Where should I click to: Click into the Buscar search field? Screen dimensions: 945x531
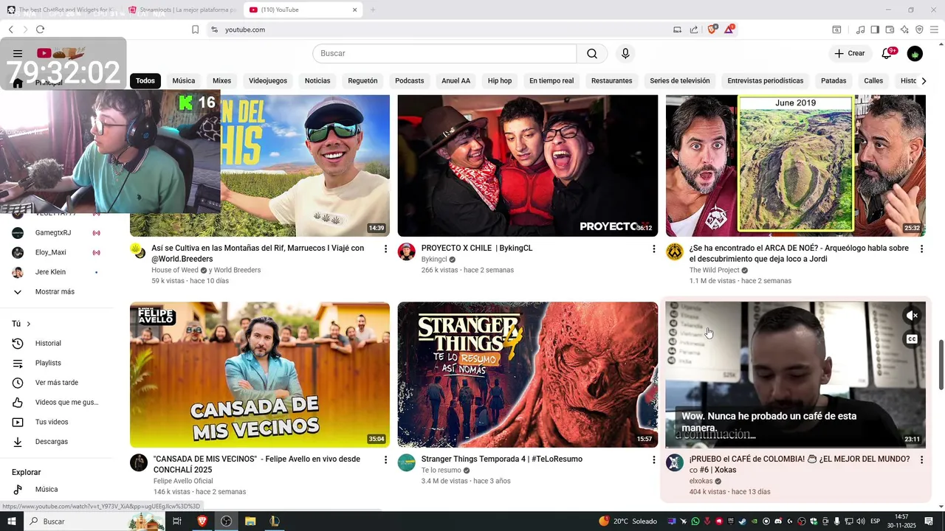pyautogui.click(x=444, y=53)
